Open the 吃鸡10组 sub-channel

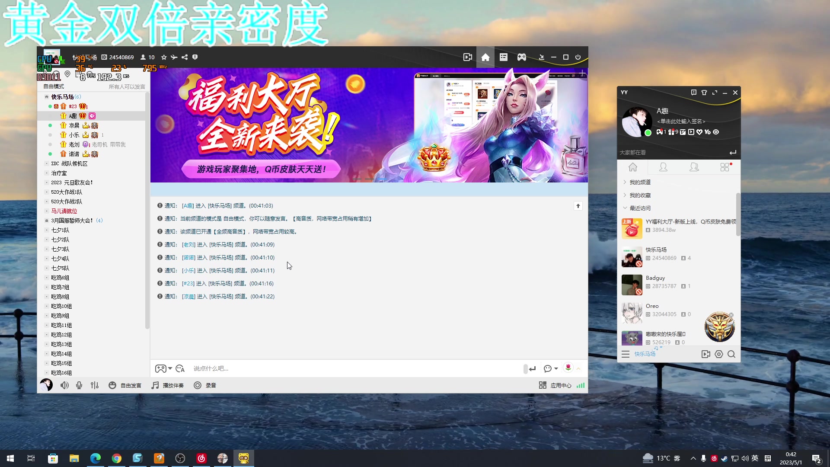coord(61,306)
